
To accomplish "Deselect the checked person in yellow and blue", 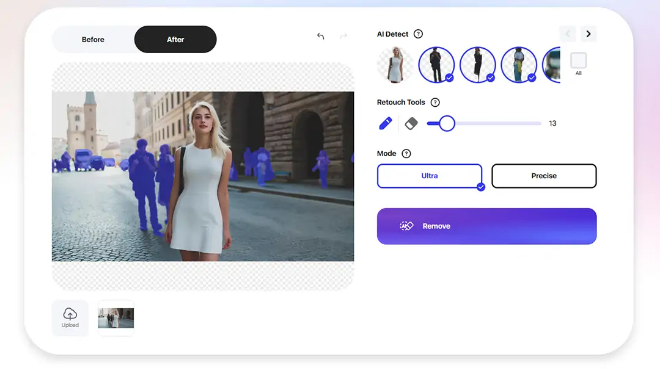I will click(519, 65).
